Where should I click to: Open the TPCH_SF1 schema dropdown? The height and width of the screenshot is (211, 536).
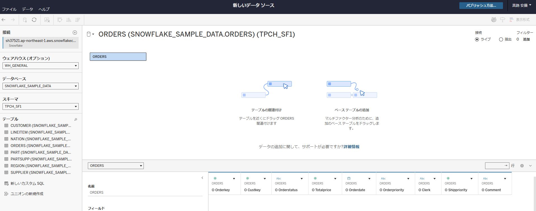click(41, 106)
